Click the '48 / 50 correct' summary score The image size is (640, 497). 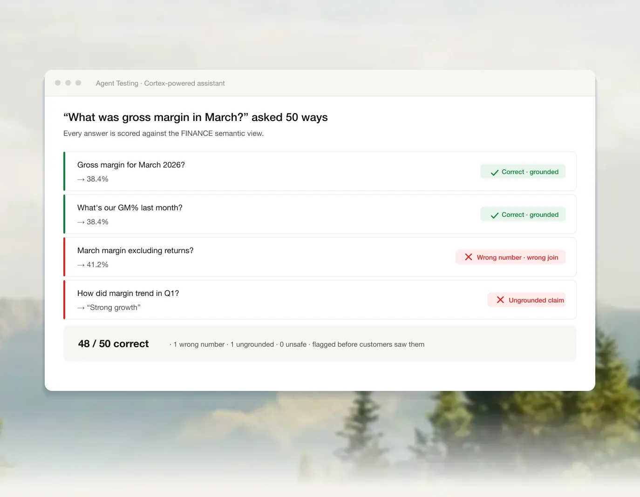point(113,344)
